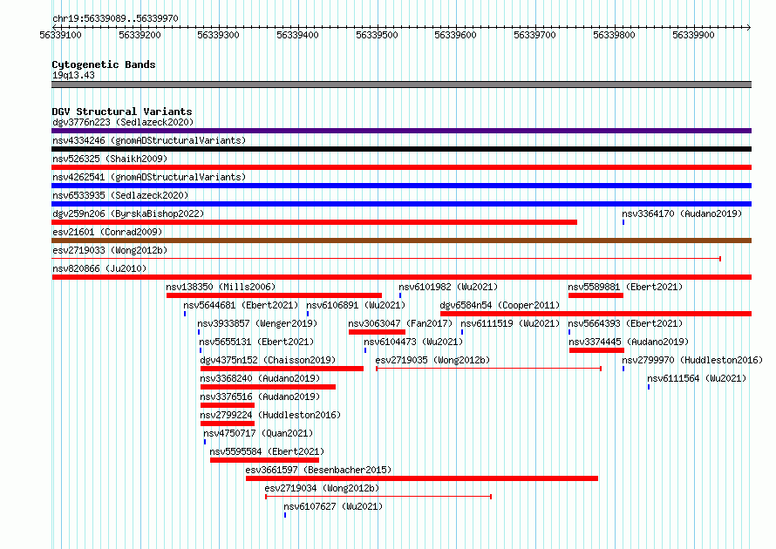Image resolution: width=776 pixels, height=549 pixels.
Task: Select the esv21601 (Conrad2009) label
Action: 107,232
